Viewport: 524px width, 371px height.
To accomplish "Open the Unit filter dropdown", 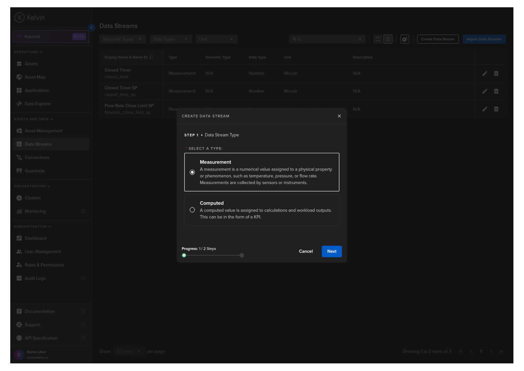I will [x=216, y=39].
